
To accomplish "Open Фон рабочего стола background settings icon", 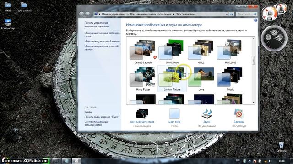I will pyautogui.click(x=142, y=113).
